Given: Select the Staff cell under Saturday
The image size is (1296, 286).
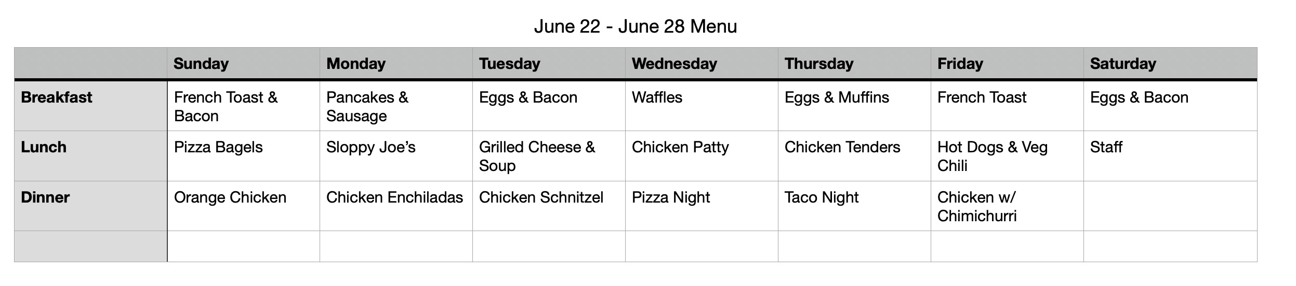Looking at the screenshot, I should point(1170,156).
